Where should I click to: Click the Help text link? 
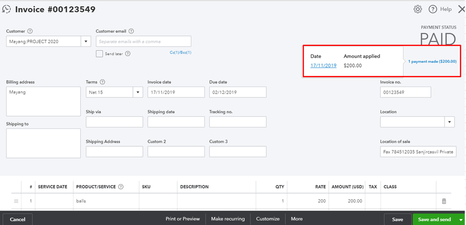click(x=446, y=9)
